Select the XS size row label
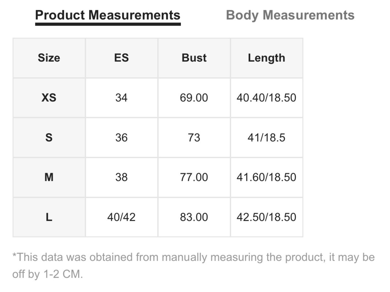390x292 pixels. (49, 98)
